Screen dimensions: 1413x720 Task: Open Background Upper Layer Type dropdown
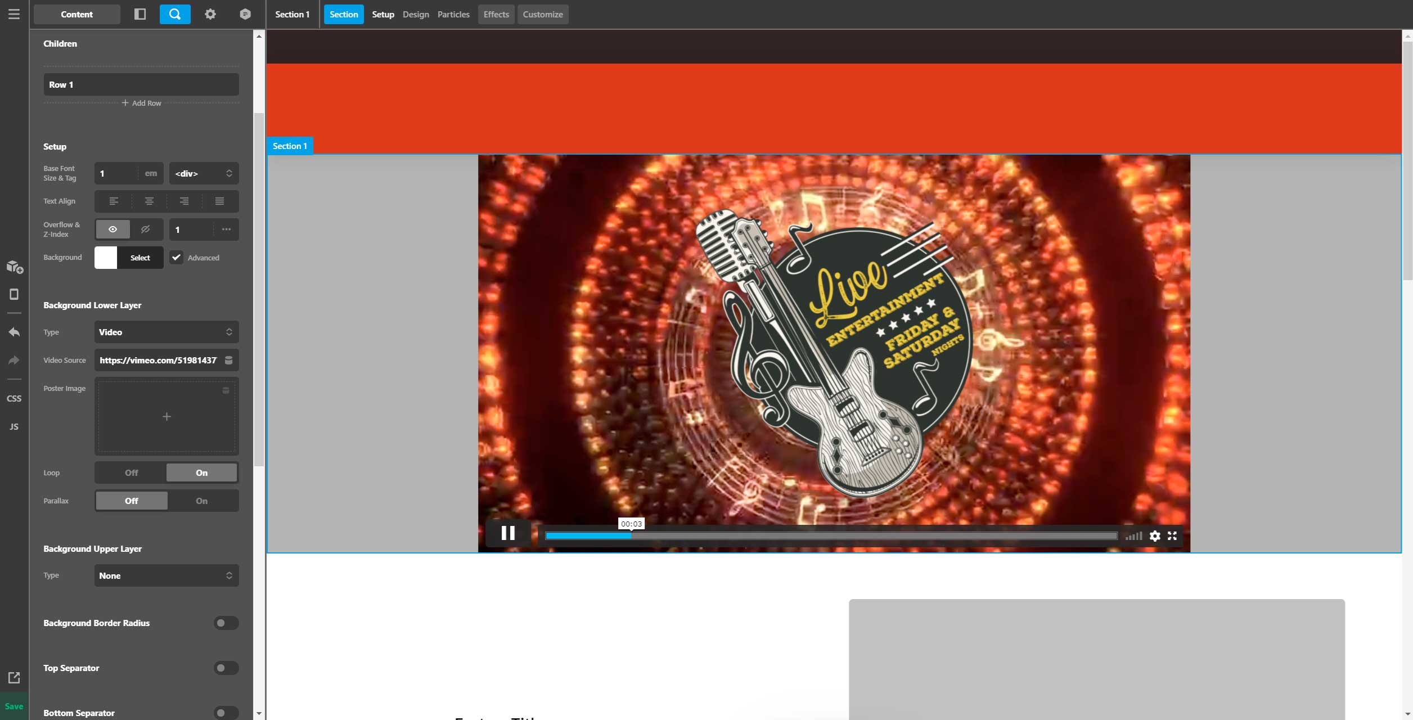pyautogui.click(x=166, y=576)
